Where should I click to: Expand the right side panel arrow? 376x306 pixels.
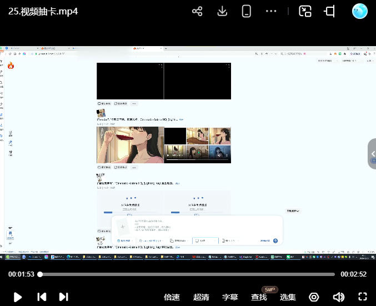373,154
